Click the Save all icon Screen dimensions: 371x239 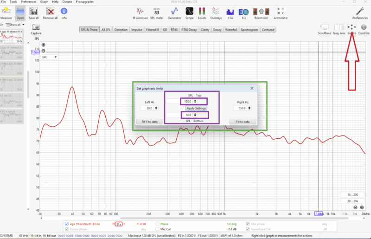coord(33,13)
